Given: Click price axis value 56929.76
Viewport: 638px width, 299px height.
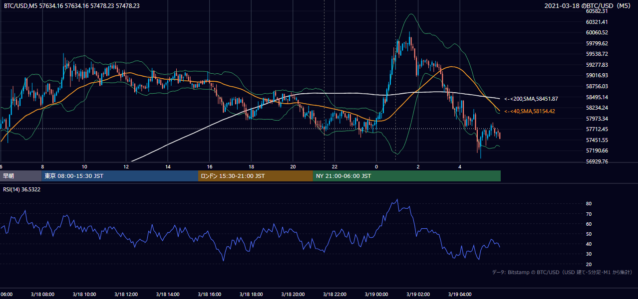Looking at the screenshot, I should pyautogui.click(x=597, y=161).
